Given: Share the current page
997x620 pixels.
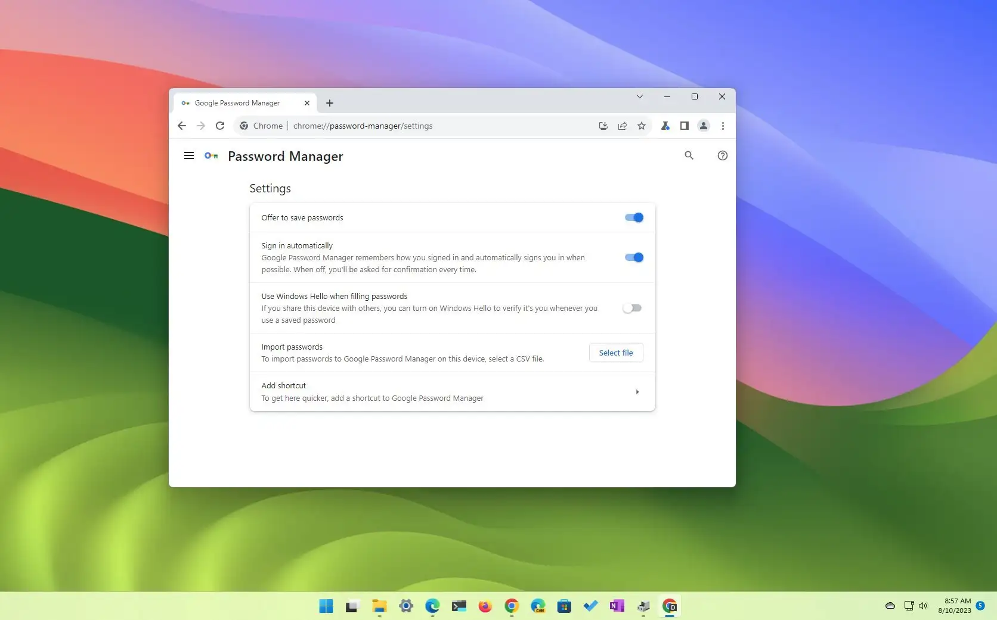Looking at the screenshot, I should [622, 126].
